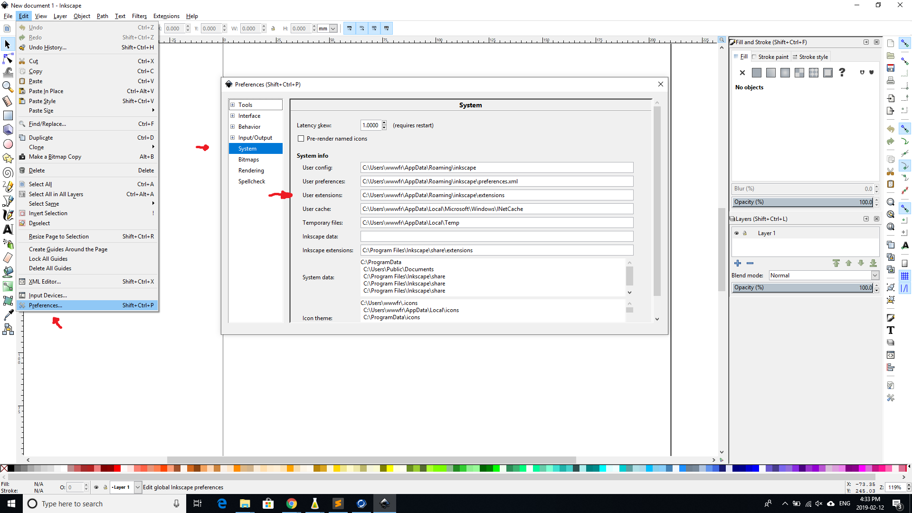Click Inkscape taskbar icon on taskbar
Viewport: 912px width, 513px height.
[x=385, y=503]
